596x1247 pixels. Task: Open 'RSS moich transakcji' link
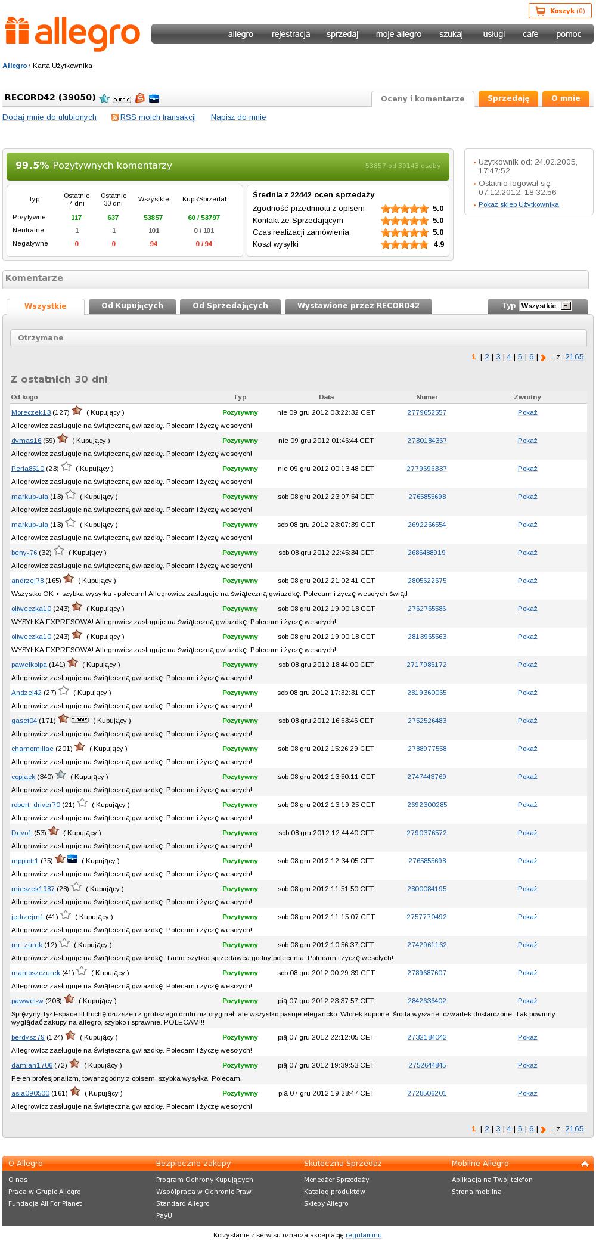point(158,117)
